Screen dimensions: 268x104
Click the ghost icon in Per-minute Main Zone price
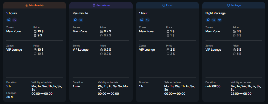click(x=101, y=31)
